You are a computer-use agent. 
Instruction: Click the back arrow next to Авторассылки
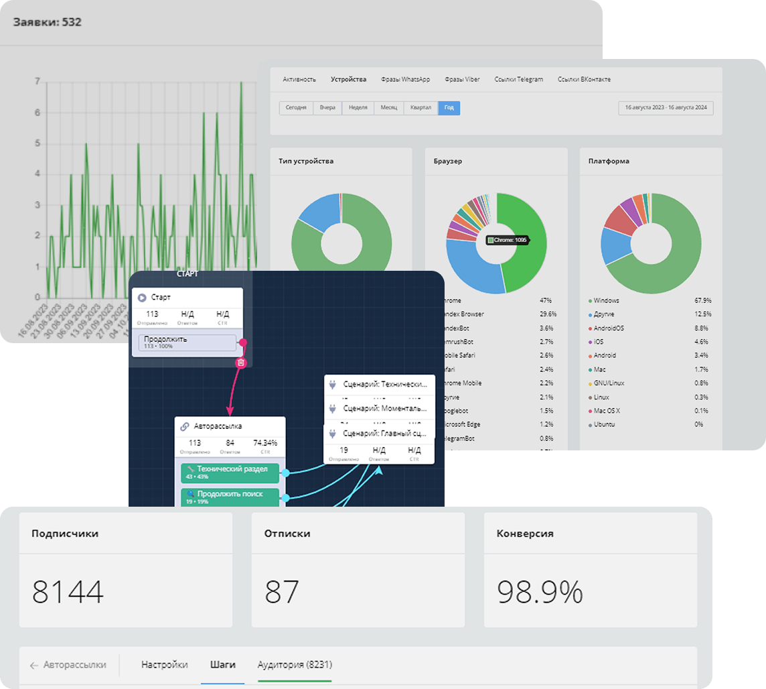click(x=34, y=666)
